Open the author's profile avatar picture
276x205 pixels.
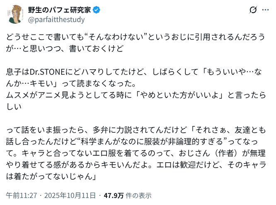(16, 15)
